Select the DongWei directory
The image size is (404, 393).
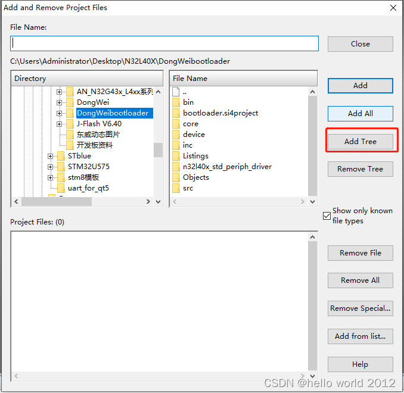(93, 102)
